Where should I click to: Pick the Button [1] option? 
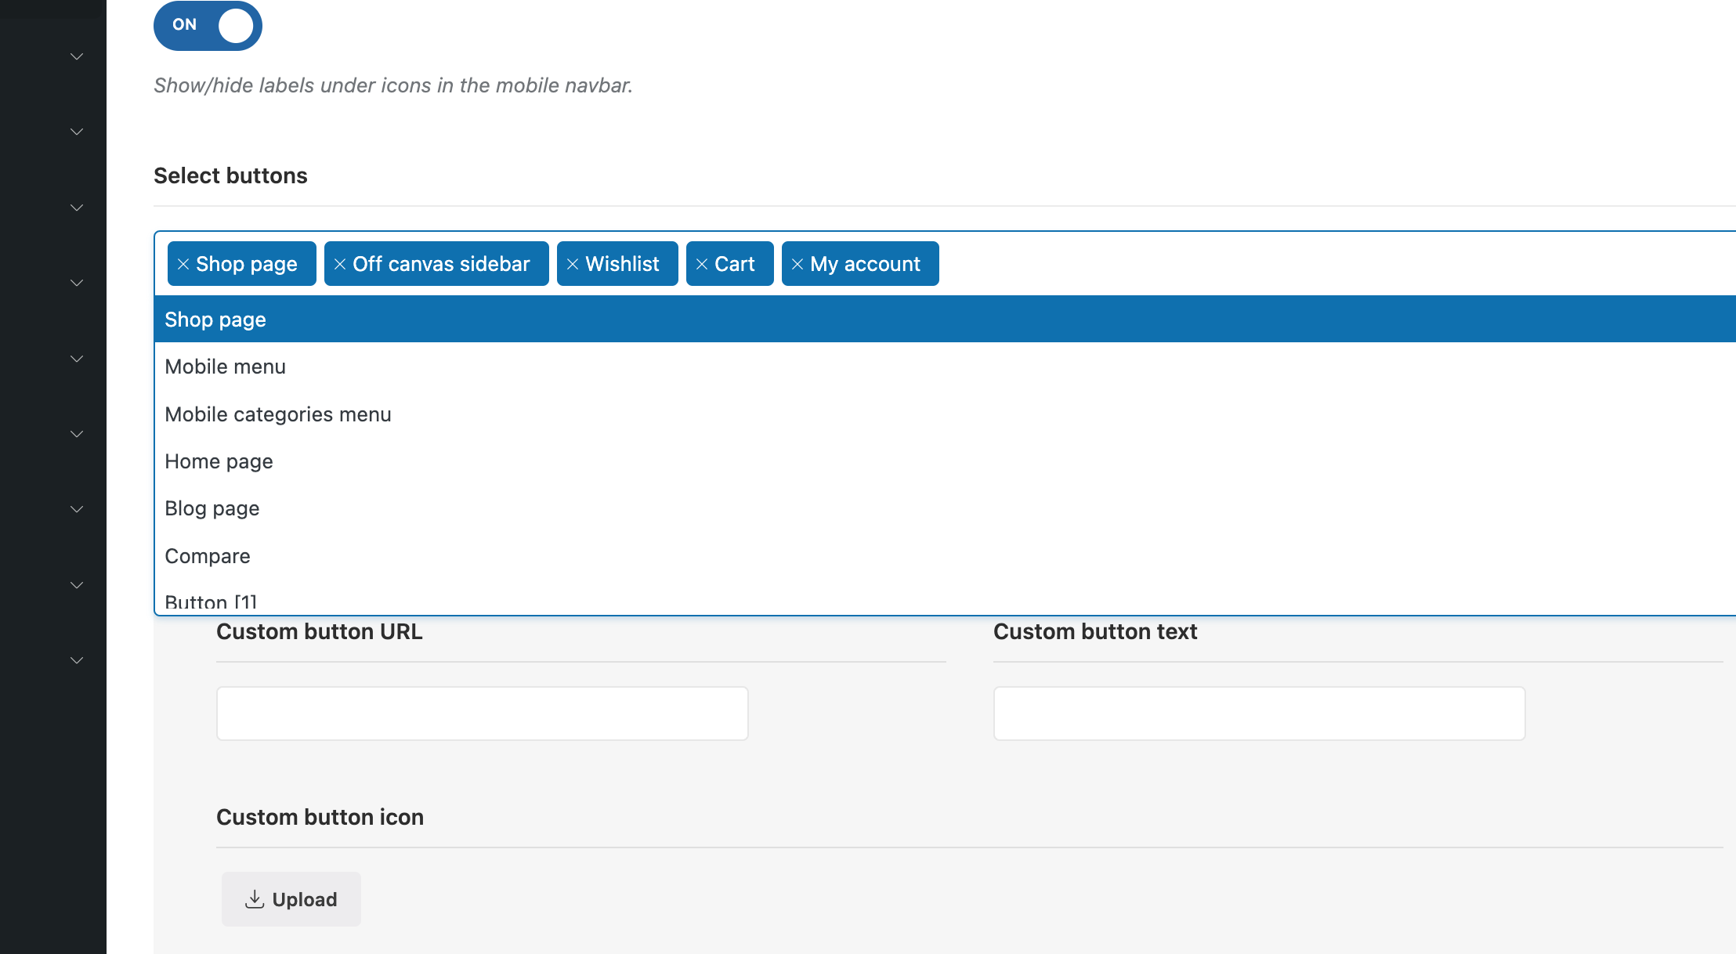[211, 602]
